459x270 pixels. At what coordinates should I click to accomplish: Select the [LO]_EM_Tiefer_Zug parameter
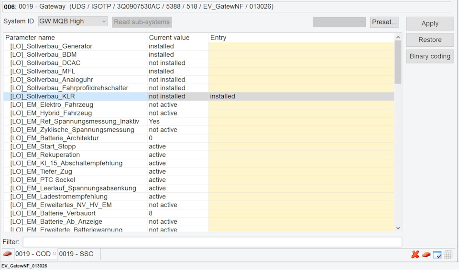pyautogui.click(x=41, y=172)
